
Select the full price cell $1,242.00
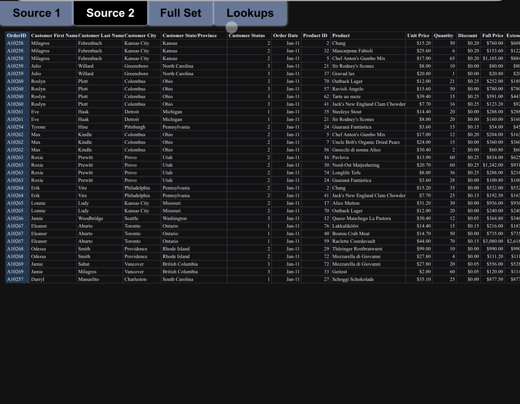(493, 165)
